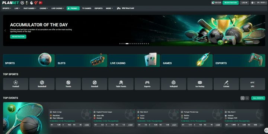
Task: Jump to the last banner carousel dot
Action: (149, 44)
